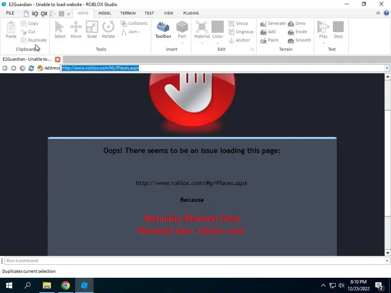The width and height of the screenshot is (391, 293).
Task: Open the Toolbox panel
Action: [x=163, y=30]
